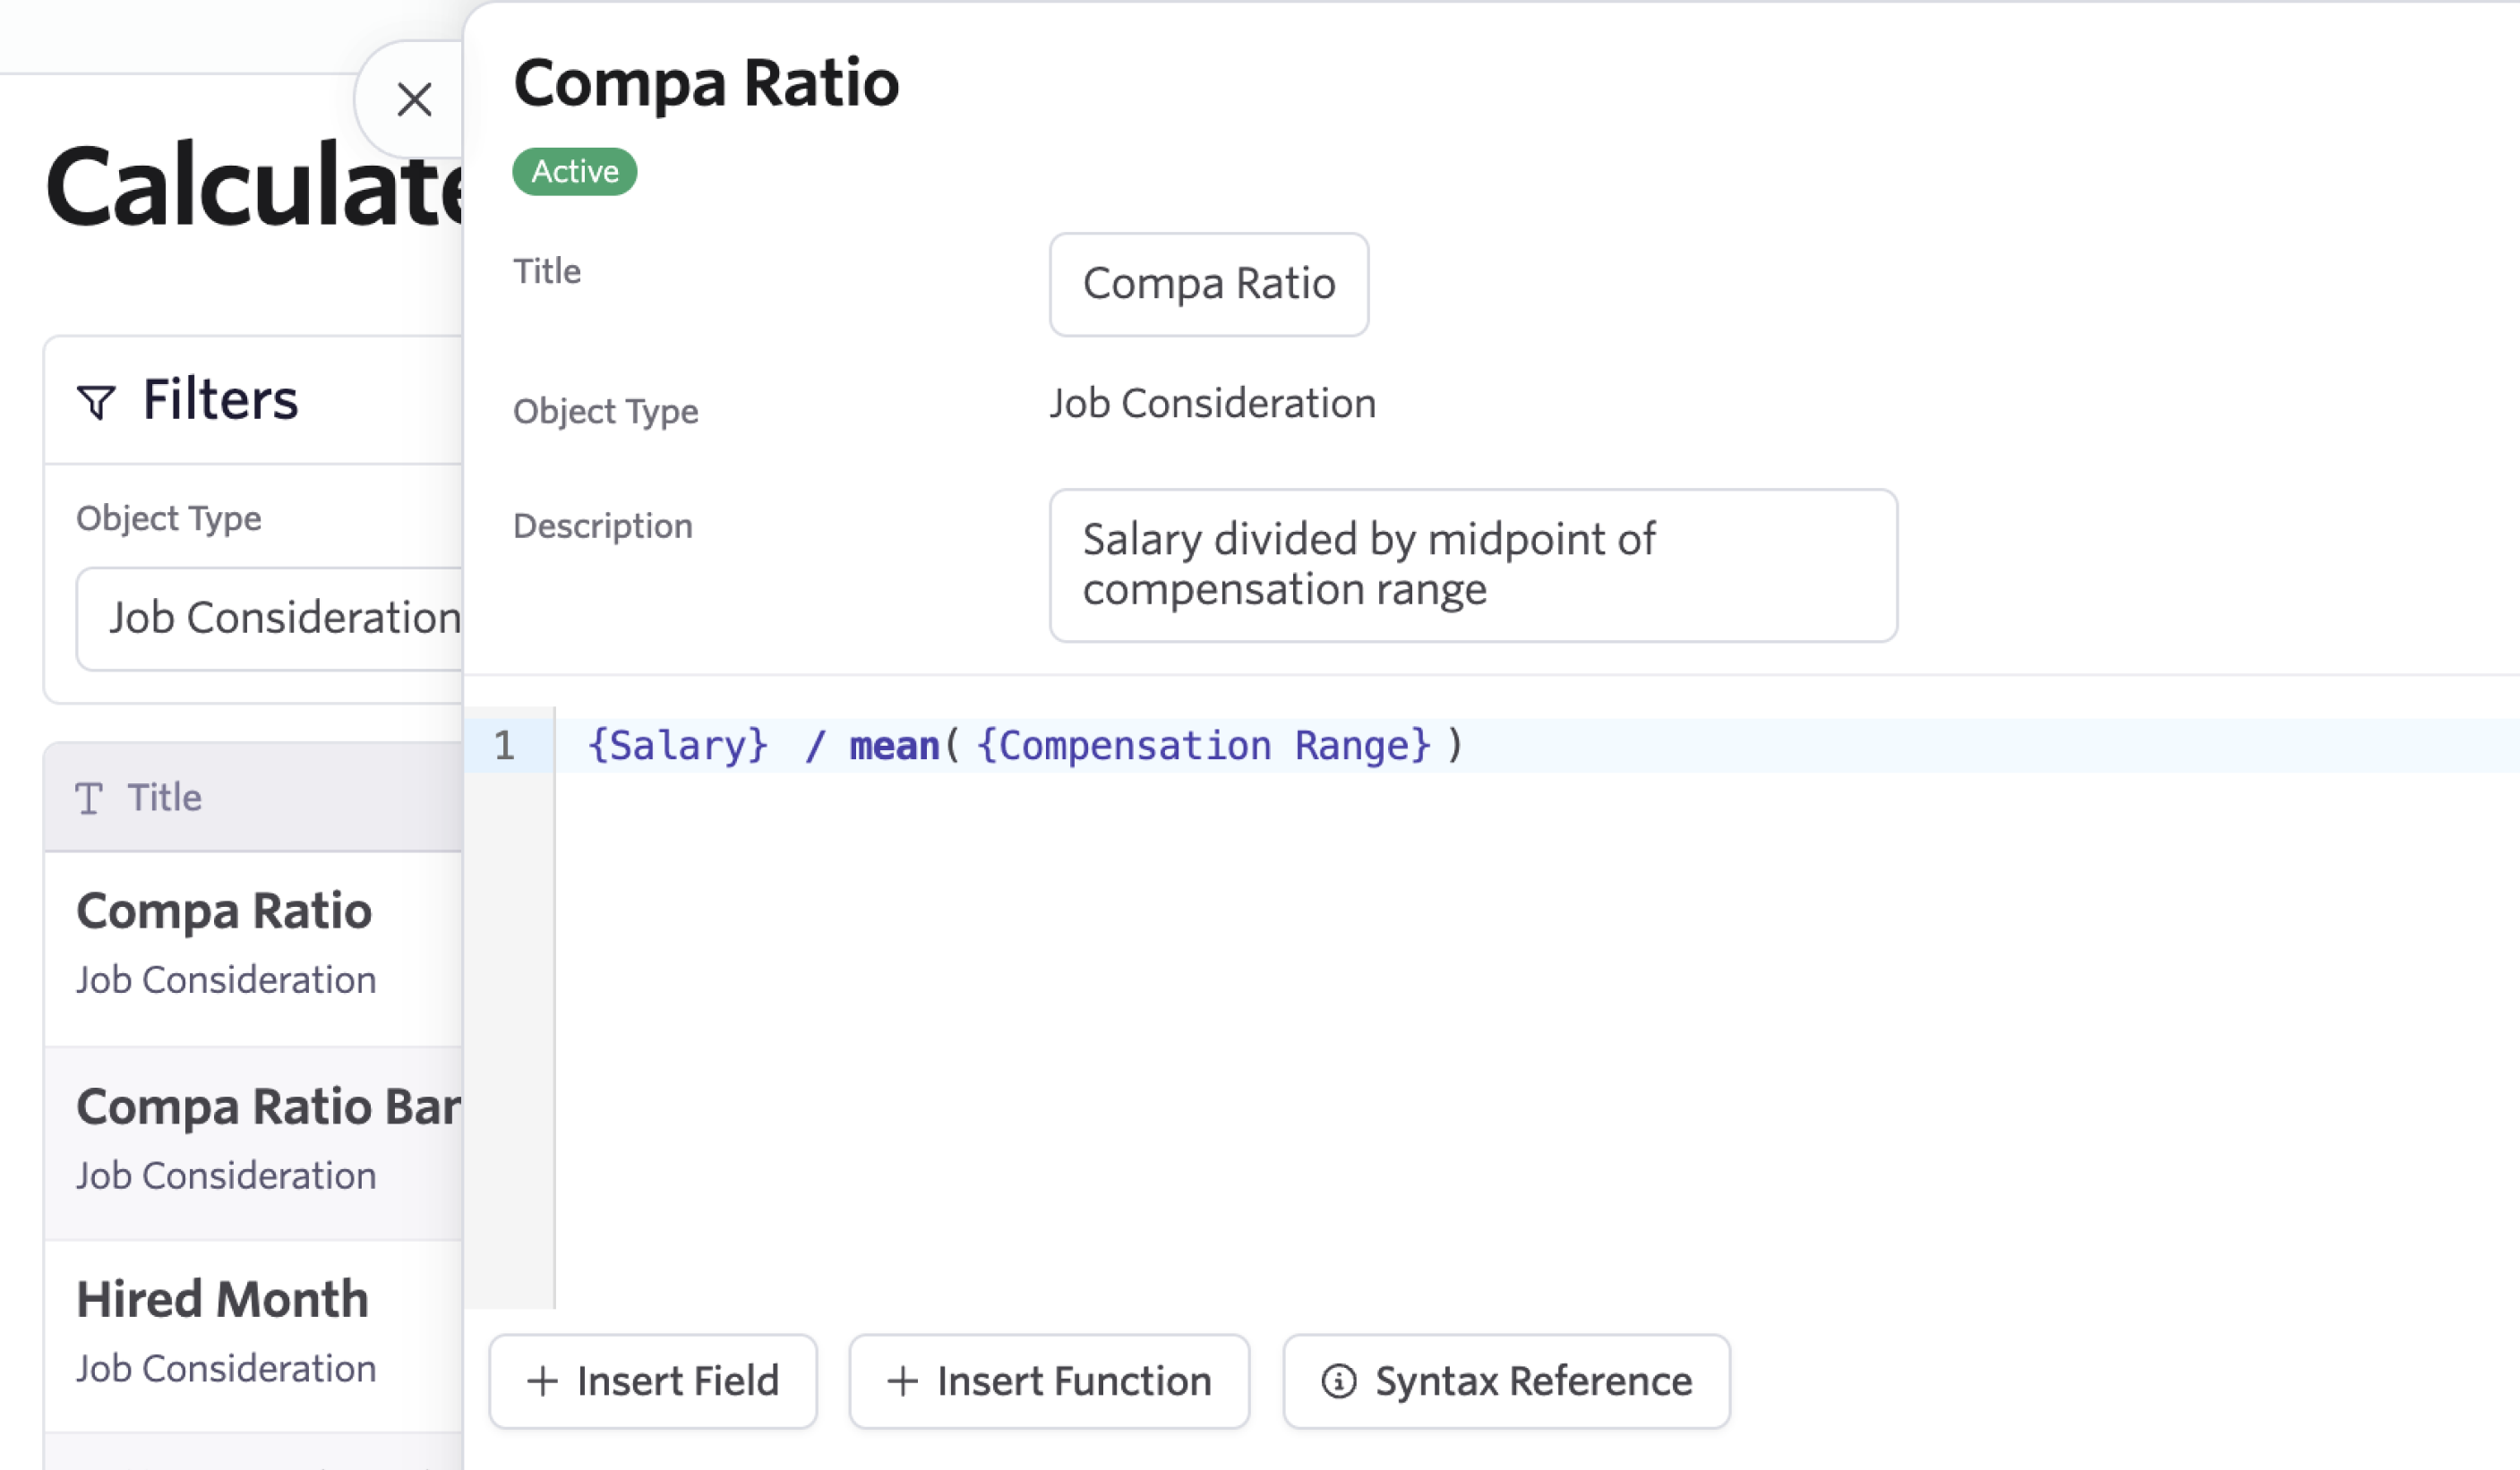Open the Job Consideration object type dropdown
The height and width of the screenshot is (1470, 2520).
[x=270, y=618]
